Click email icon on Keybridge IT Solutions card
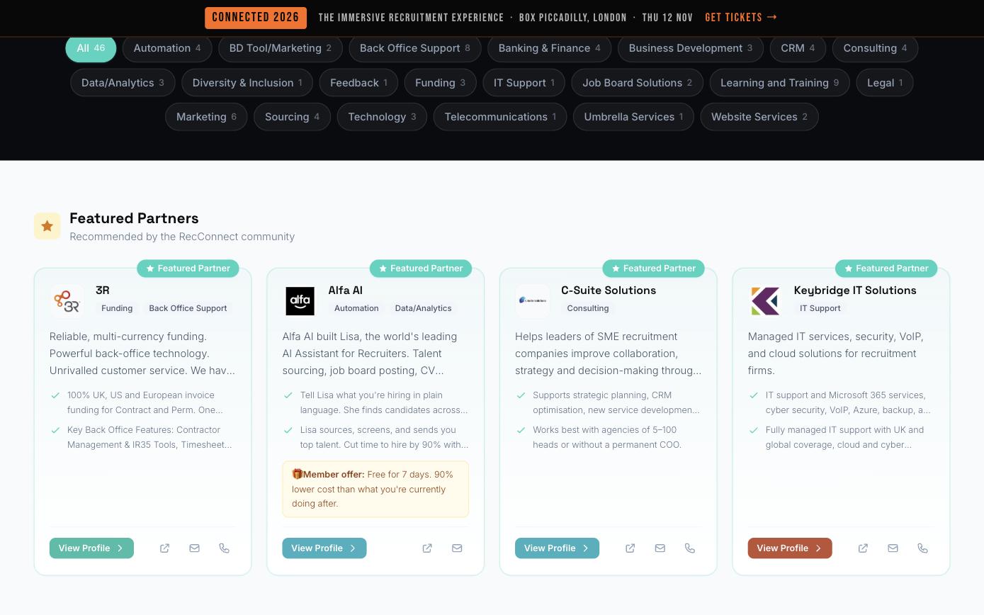984x615 pixels. (x=893, y=548)
